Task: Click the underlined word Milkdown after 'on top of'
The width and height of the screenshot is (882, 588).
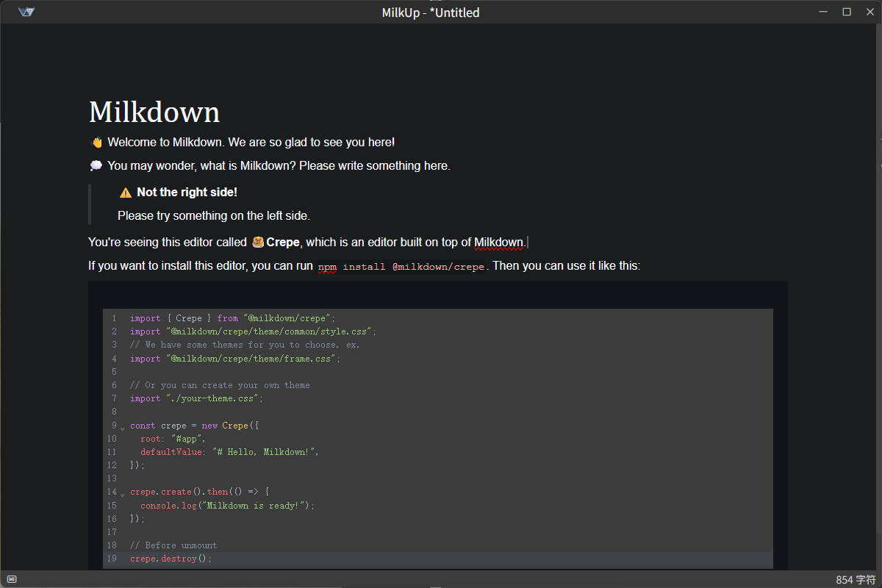Action: point(498,243)
